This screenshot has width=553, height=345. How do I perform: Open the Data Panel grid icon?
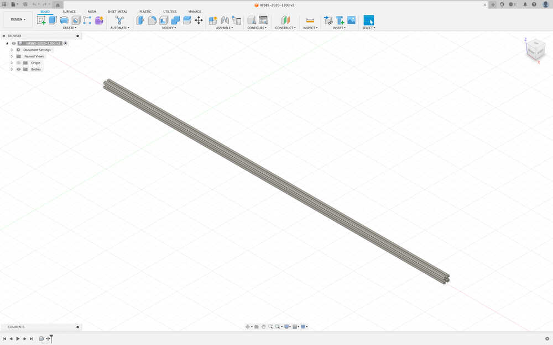point(4,4)
